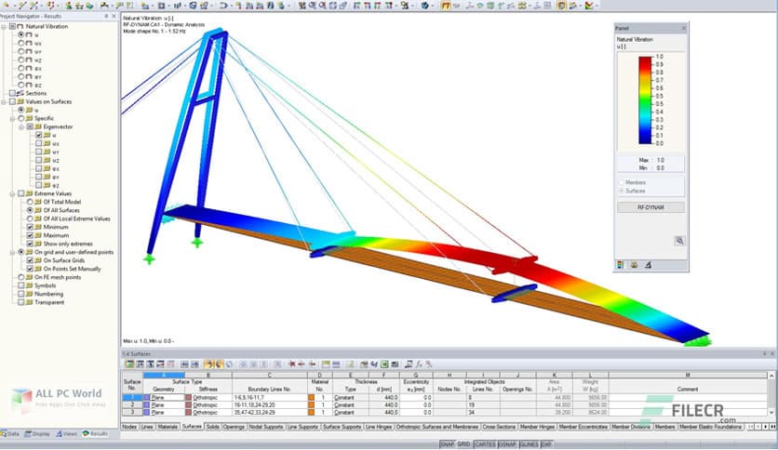Click Orthotropic color swatch in surface row 2
The image size is (778, 450).
[x=189, y=404]
